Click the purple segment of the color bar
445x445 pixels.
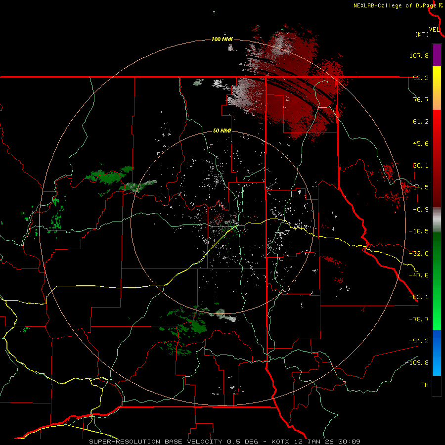437,55
